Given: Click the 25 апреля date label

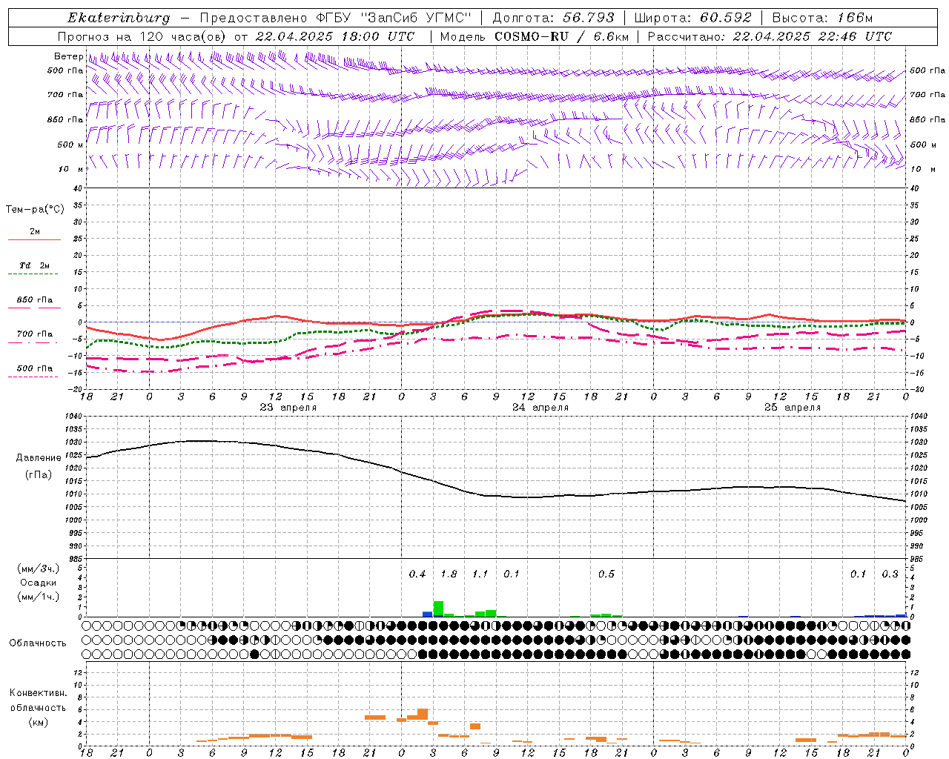Looking at the screenshot, I should coord(793,408).
